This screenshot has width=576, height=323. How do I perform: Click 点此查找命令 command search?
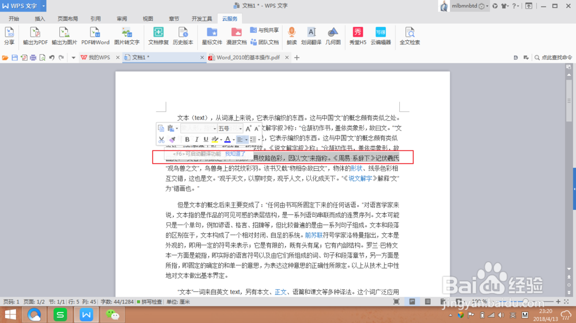point(554,57)
